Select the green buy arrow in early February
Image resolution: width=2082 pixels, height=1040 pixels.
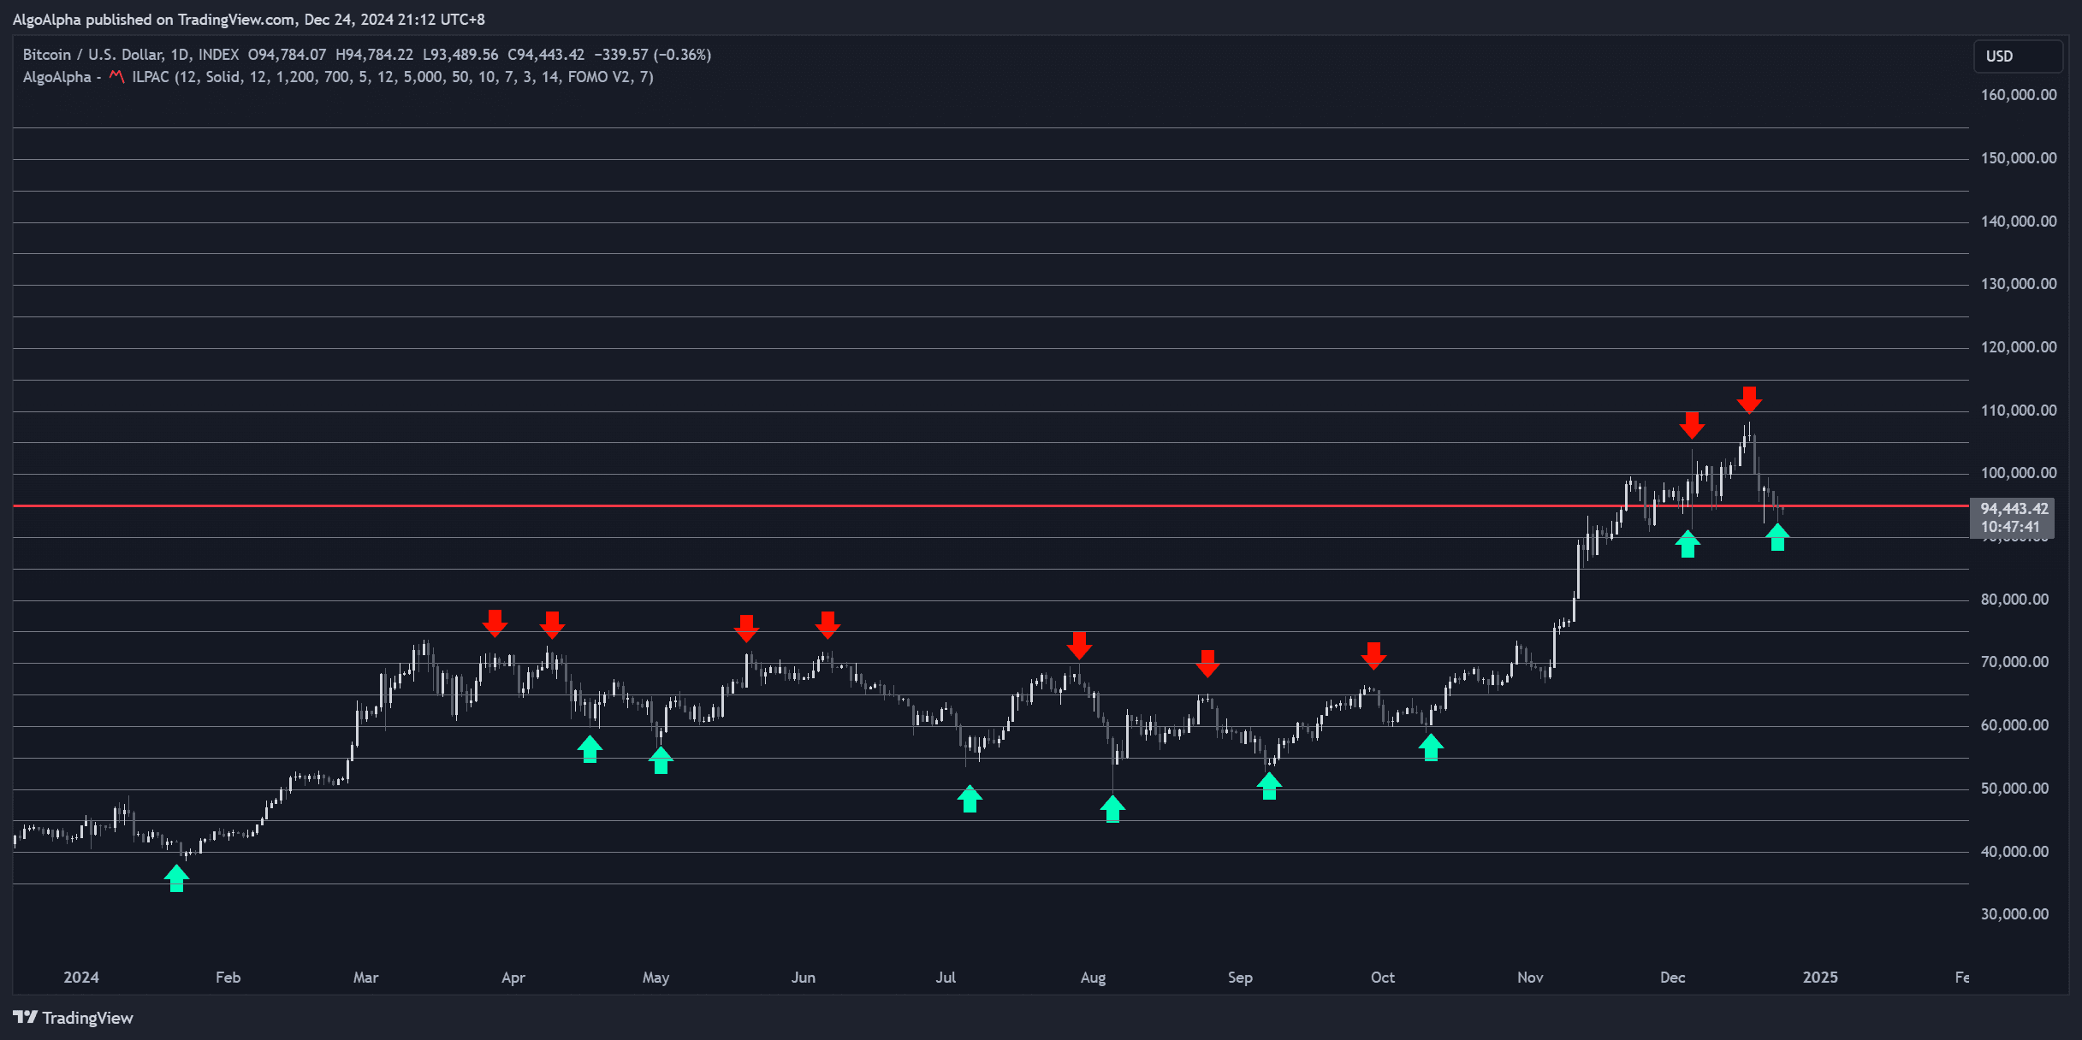click(176, 877)
